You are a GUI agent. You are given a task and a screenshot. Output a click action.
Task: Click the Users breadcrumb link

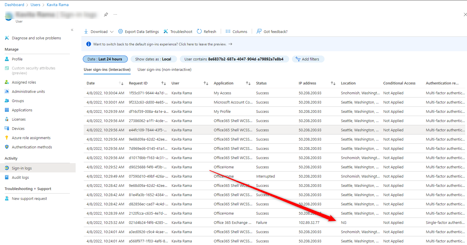coord(35,5)
